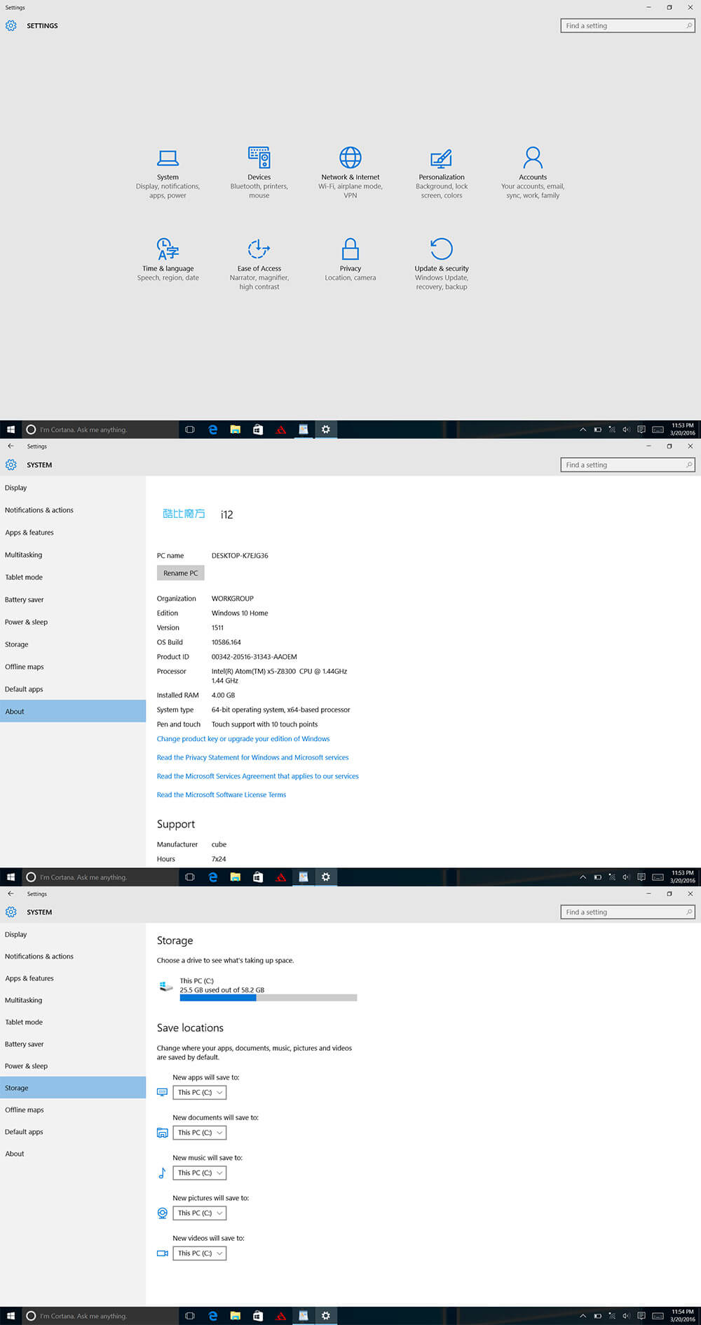The height and width of the screenshot is (1325, 701).
Task: Select Battery saver in the Storage page sidebar
Action: (x=73, y=1044)
